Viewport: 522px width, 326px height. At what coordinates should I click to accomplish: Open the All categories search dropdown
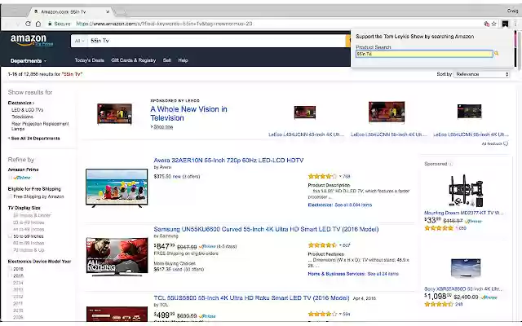pyautogui.click(x=79, y=41)
